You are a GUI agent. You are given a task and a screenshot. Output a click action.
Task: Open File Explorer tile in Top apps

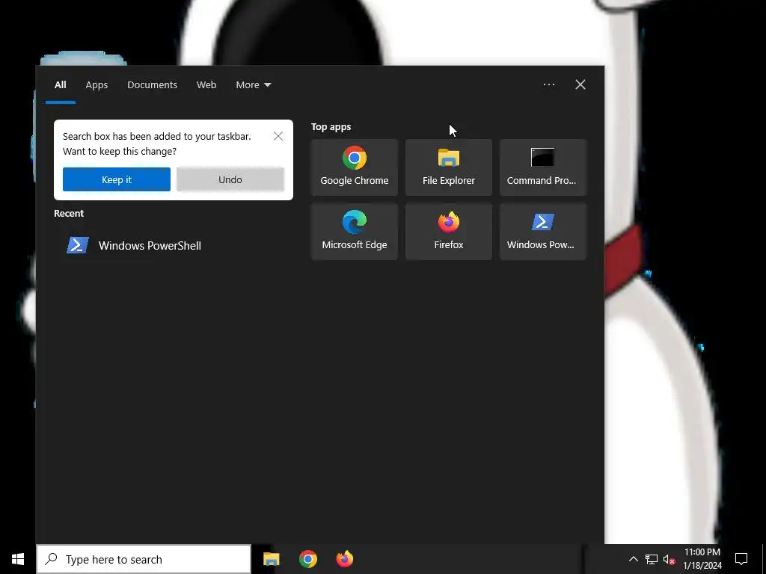click(x=449, y=167)
